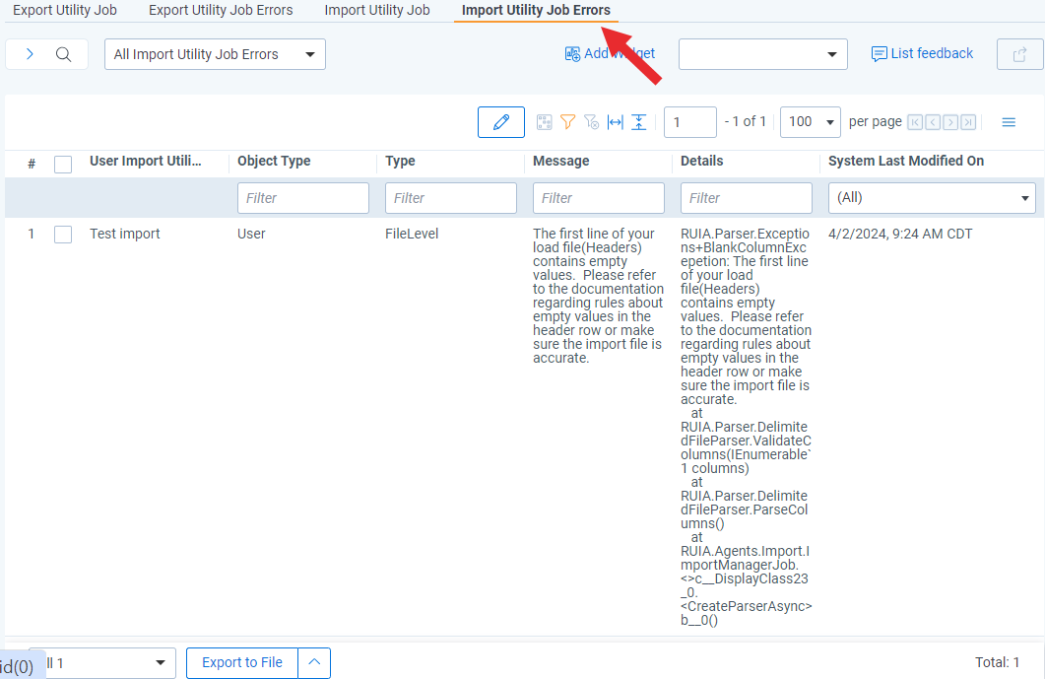Click the grid style mass-edit icon
The height and width of the screenshot is (679, 1045).
click(545, 122)
